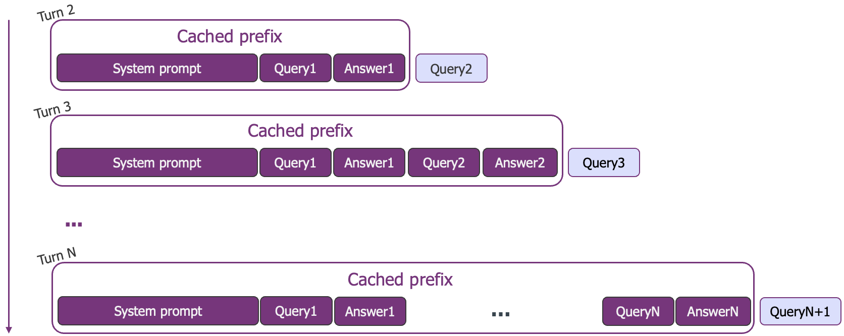Click the light Query3 box
The width and height of the screenshot is (844, 336).
coord(604,162)
